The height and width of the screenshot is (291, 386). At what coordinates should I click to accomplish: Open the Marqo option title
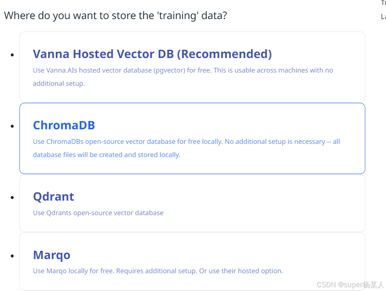(51, 255)
